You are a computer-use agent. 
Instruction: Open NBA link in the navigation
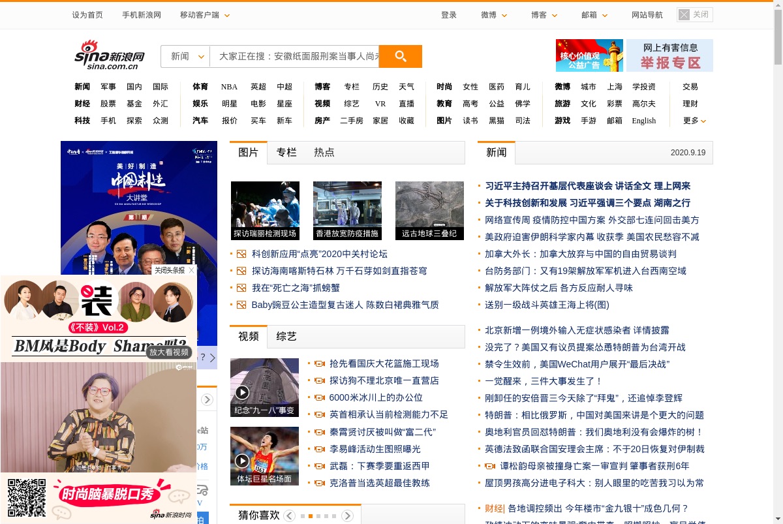pos(229,87)
